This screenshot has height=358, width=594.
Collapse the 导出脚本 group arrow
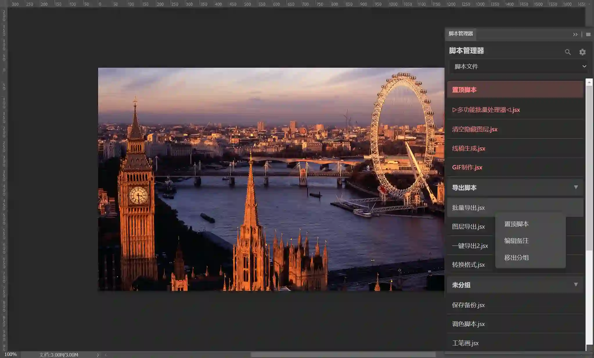pyautogui.click(x=576, y=187)
